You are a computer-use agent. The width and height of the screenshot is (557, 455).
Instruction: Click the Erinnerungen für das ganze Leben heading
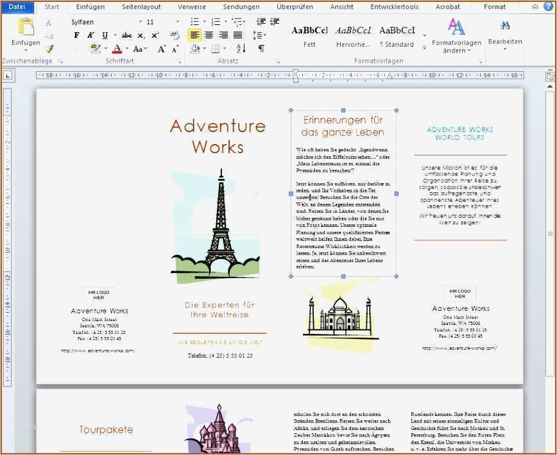tap(343, 126)
